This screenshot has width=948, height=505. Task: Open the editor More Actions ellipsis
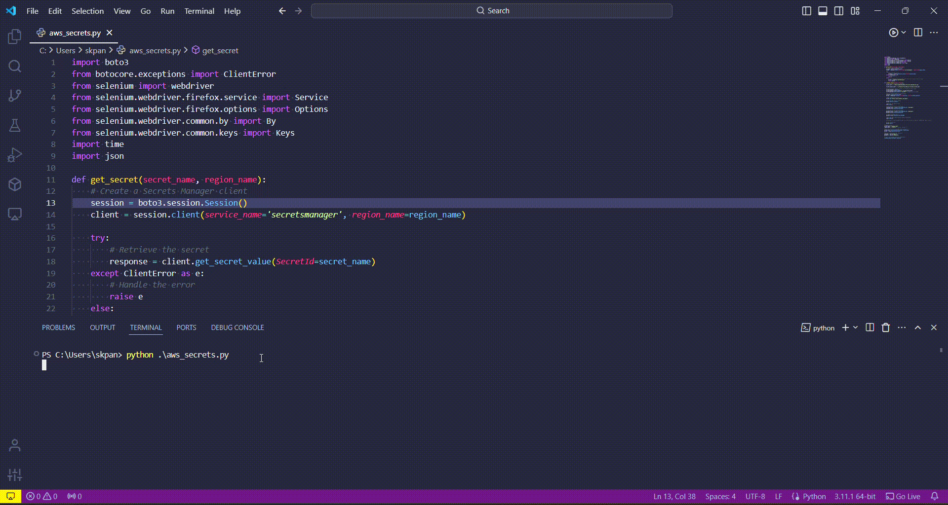pos(934,33)
